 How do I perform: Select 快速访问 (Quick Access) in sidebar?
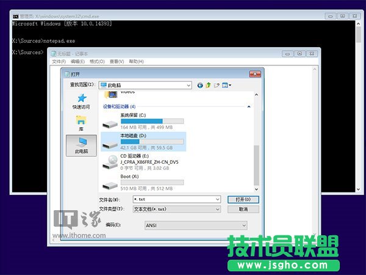pos(81,101)
